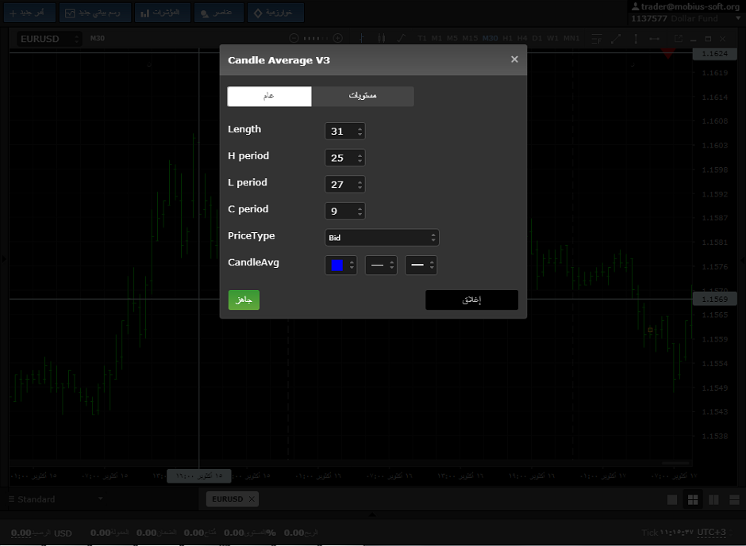The width and height of the screenshot is (746, 546).
Task: Pop out the chart window icon
Action: (679, 39)
